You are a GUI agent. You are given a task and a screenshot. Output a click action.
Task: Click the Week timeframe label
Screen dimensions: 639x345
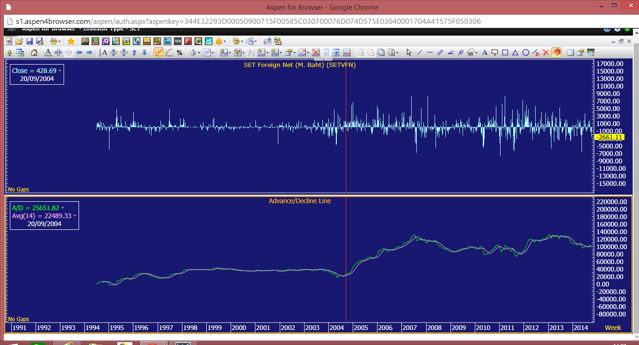(x=613, y=328)
